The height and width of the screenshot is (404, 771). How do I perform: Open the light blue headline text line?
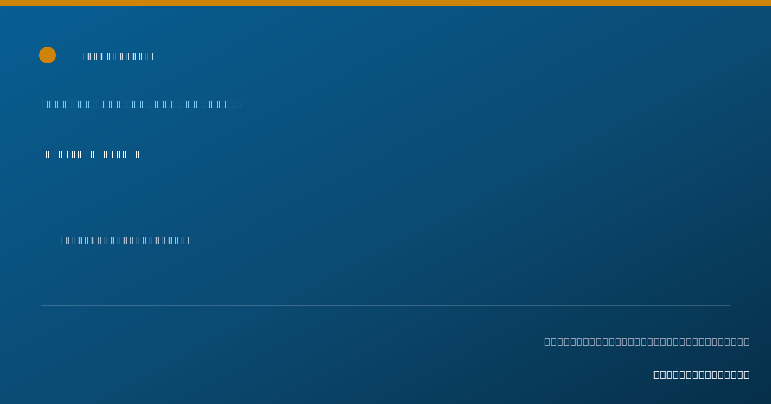click(x=141, y=104)
